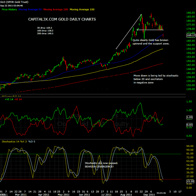
Task: Click the Jul 2011 date axis label
Action: pyautogui.click(x=106, y=194)
